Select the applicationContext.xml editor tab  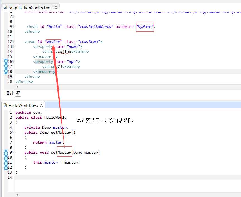(x=30, y=8)
